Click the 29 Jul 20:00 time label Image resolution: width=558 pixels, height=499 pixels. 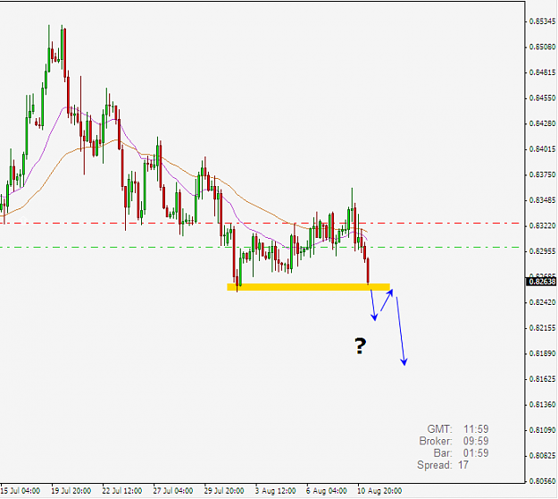click(x=224, y=491)
